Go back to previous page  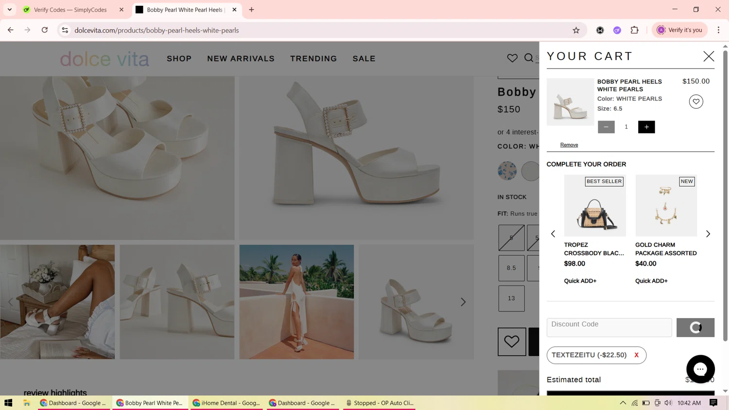click(x=11, y=30)
